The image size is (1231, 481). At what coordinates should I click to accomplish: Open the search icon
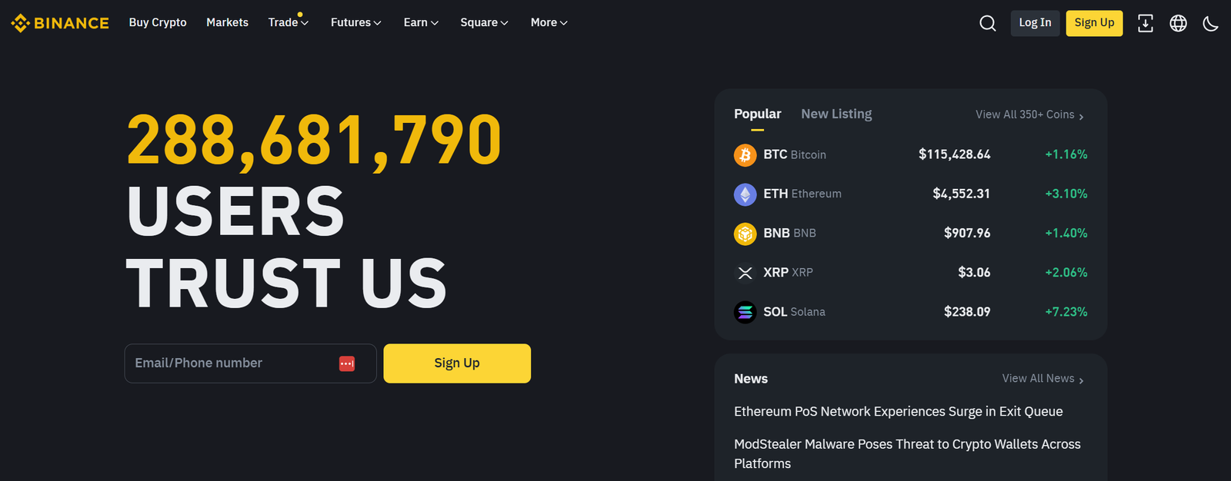987,23
